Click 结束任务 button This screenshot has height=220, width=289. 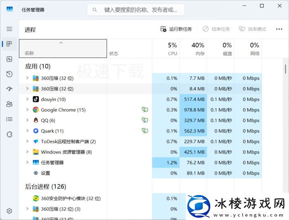coord(216,29)
